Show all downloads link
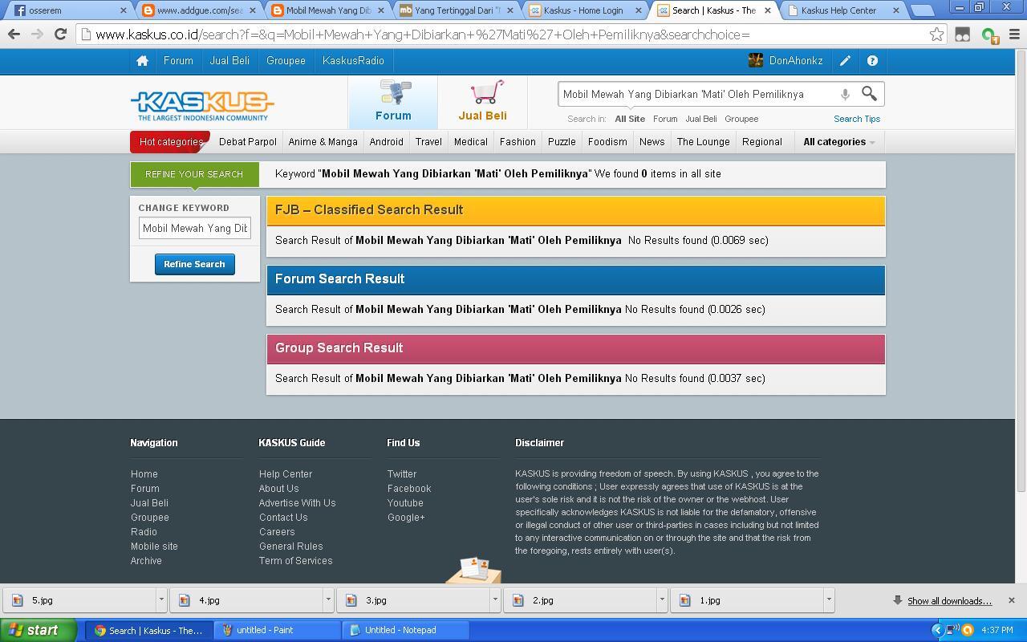 (949, 601)
